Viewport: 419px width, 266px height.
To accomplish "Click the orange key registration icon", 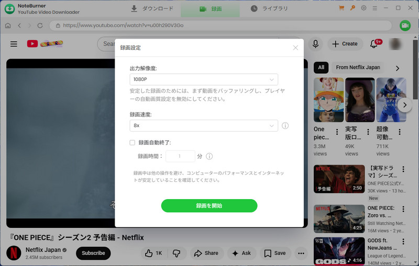I will 352,8.
